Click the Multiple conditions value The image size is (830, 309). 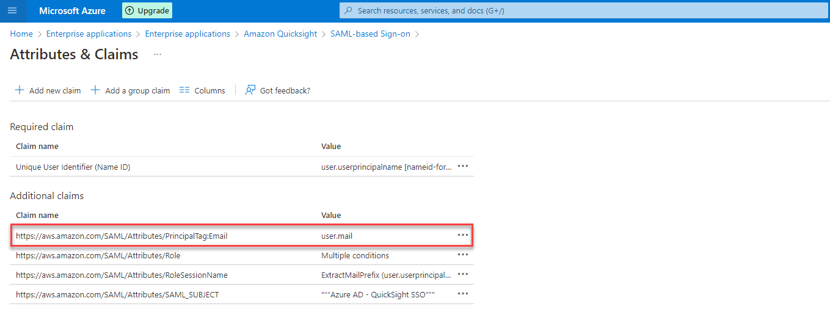(355, 255)
